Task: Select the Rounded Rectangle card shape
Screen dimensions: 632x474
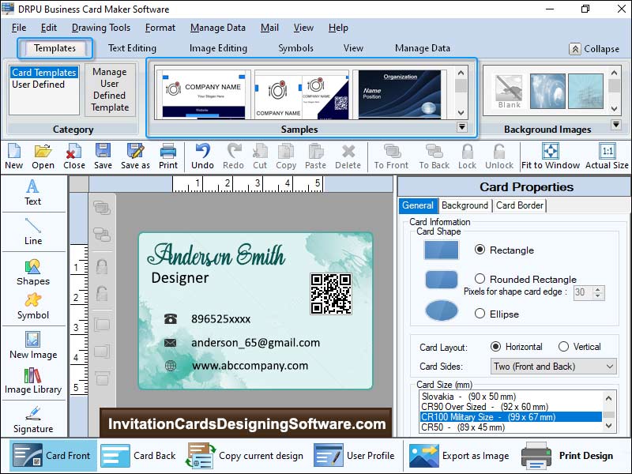Action: (x=480, y=279)
